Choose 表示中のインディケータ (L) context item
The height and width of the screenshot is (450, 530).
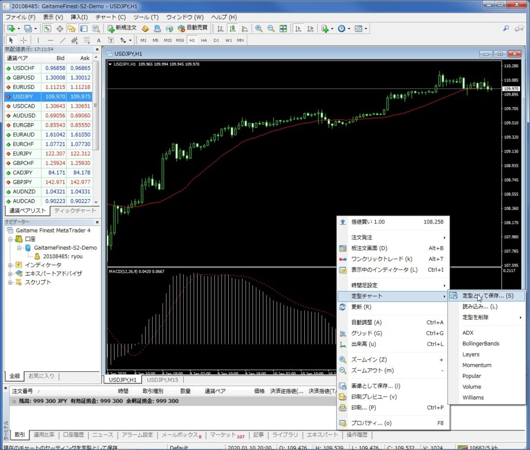393,269
